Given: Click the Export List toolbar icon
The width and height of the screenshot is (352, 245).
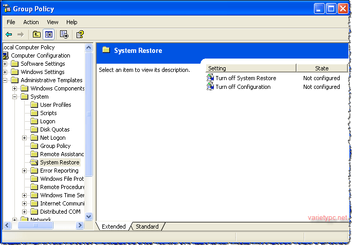Looking at the screenshot, I should click(64, 34).
